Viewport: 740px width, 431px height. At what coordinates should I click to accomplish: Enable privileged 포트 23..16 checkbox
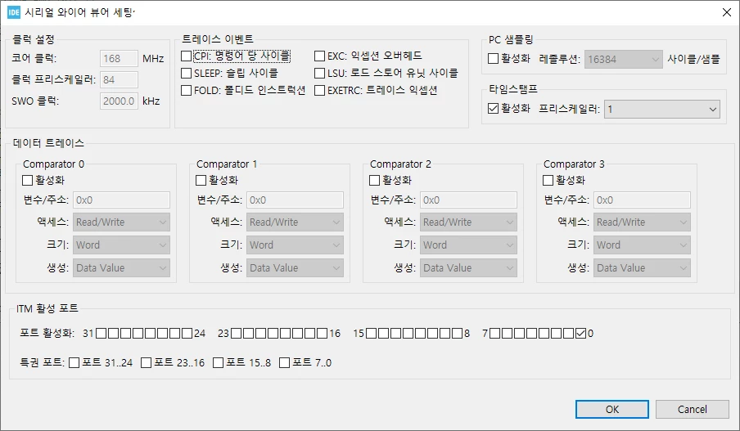click(147, 362)
